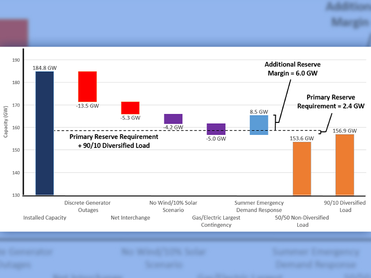
Task: Click the orange 153.6 GW load bar
Action: tap(302, 169)
